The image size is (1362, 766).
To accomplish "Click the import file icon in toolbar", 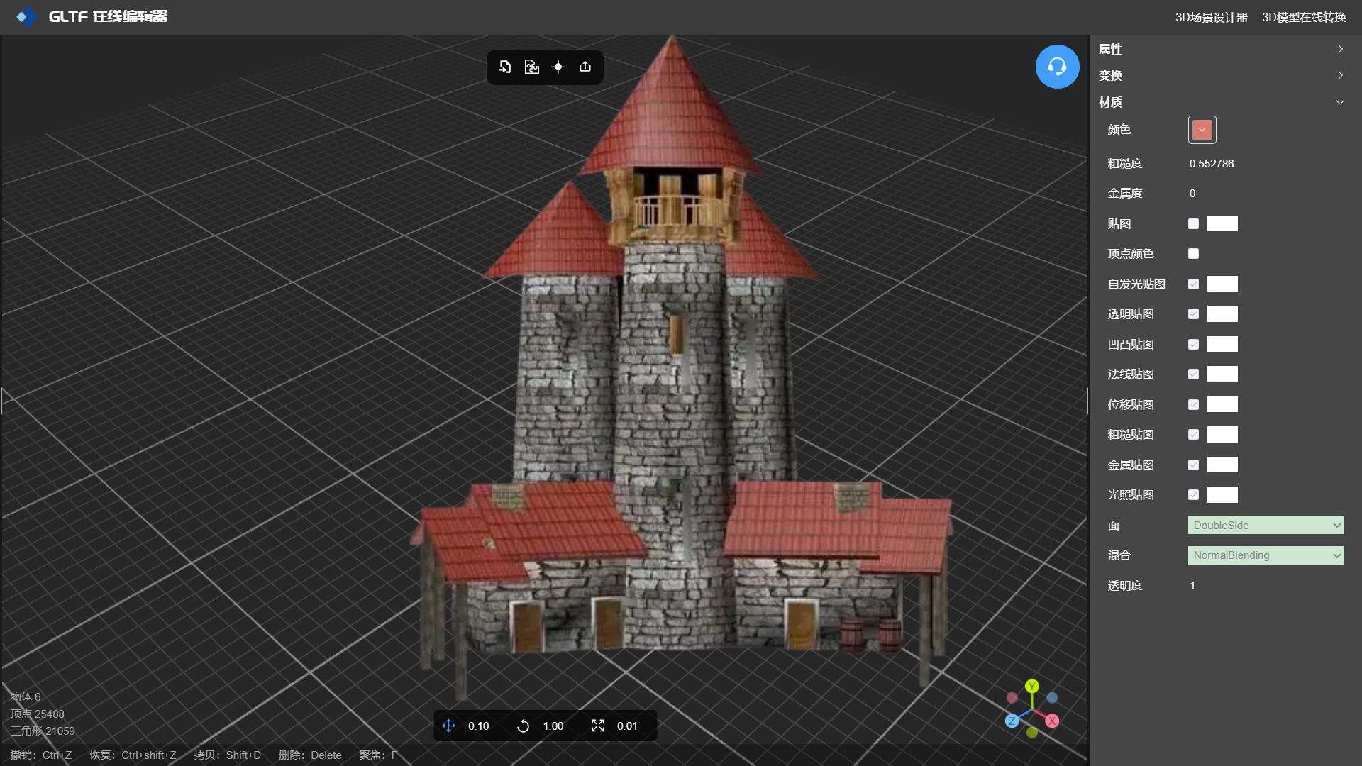I will (505, 67).
